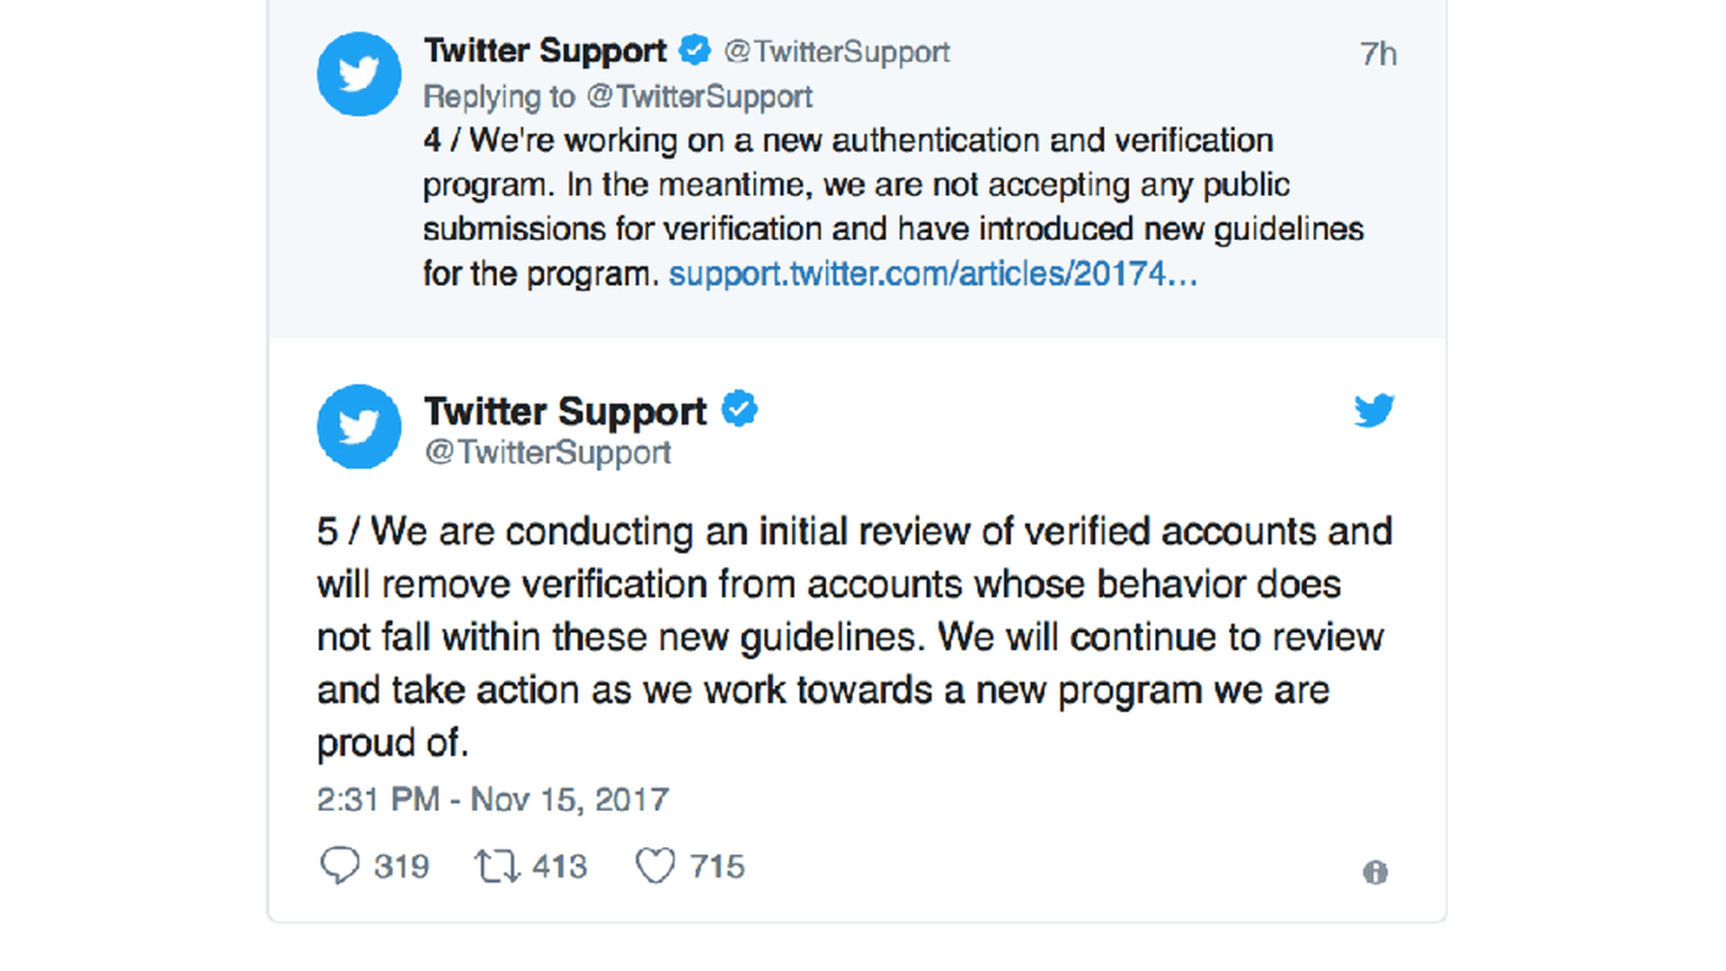Click the 413 retweets count

tap(559, 866)
